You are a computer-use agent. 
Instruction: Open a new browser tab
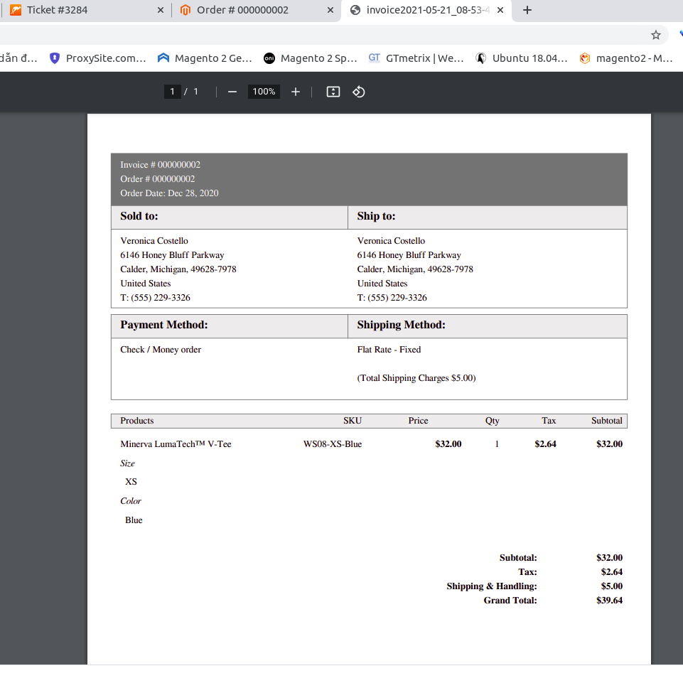[x=527, y=10]
